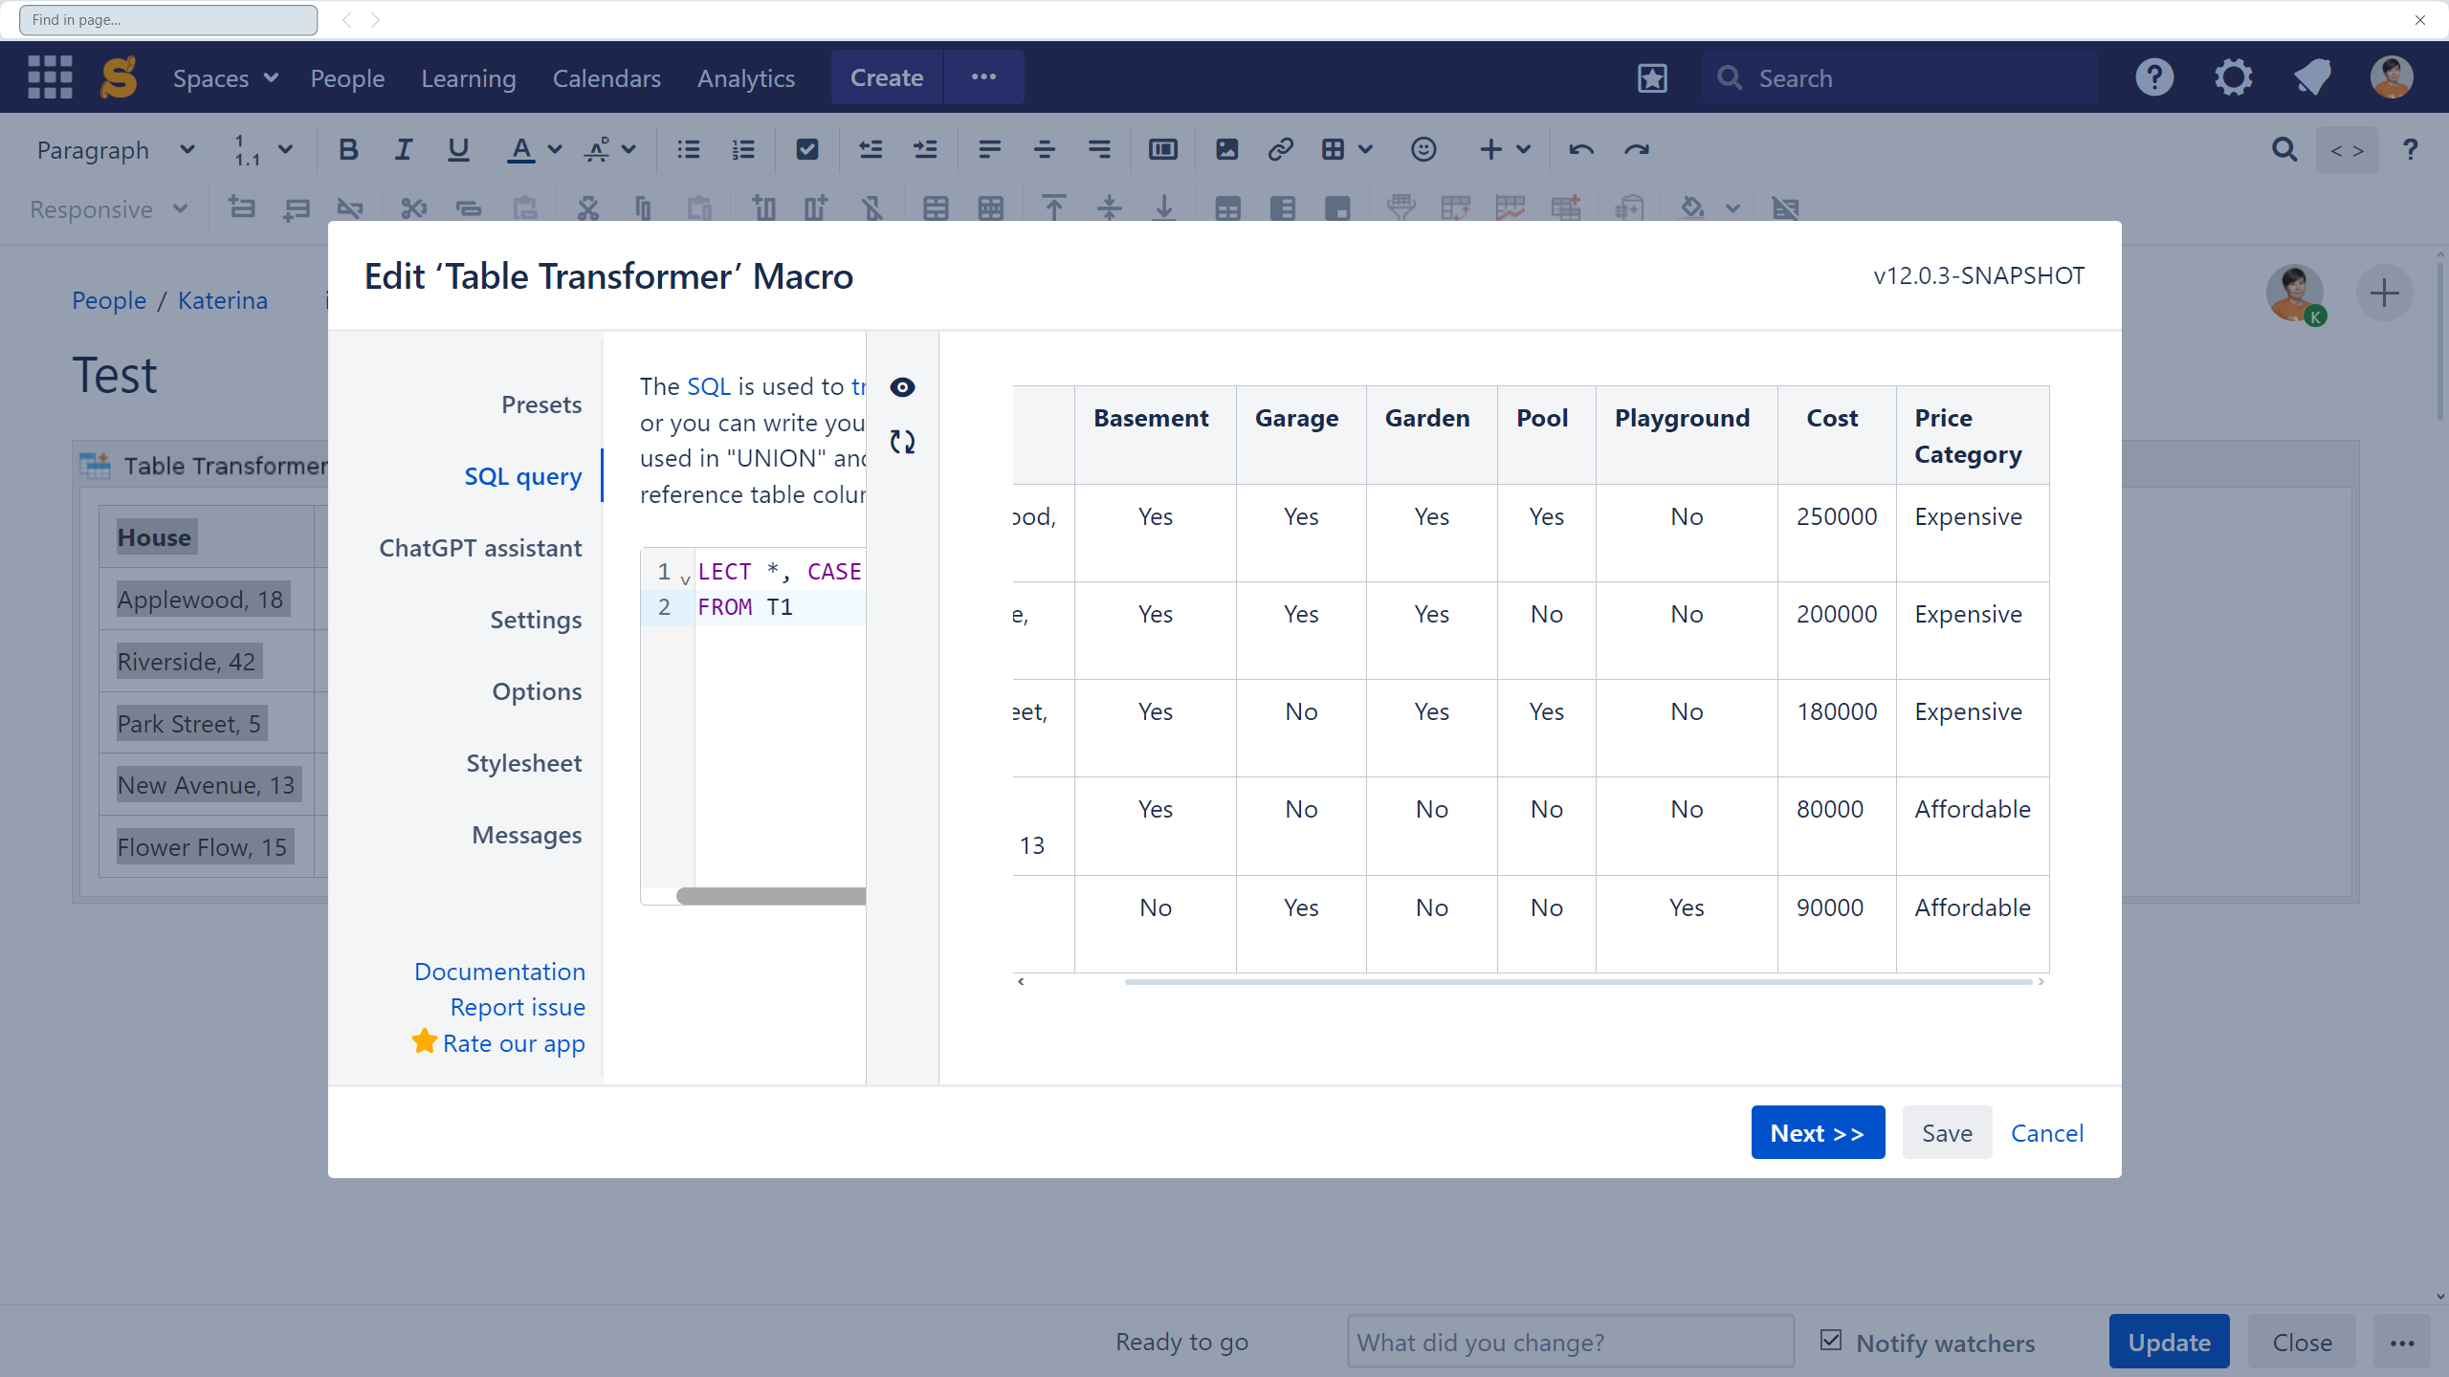Click the task list checkbox icon
The height and width of the screenshot is (1377, 2449).
coord(806,150)
